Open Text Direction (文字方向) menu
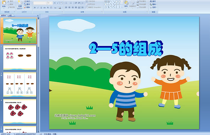The image size is (210, 135). pyautogui.click(x=91, y=1)
